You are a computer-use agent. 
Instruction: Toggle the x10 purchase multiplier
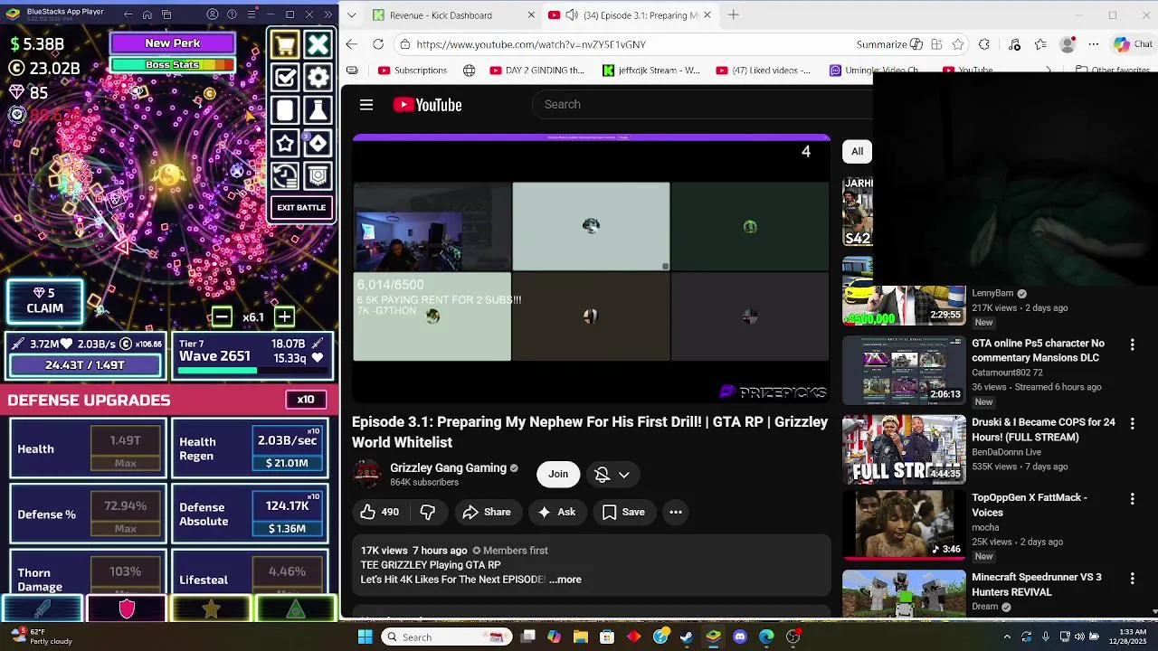click(306, 400)
